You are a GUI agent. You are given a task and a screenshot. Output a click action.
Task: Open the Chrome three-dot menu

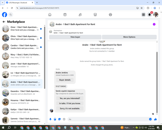159,8
